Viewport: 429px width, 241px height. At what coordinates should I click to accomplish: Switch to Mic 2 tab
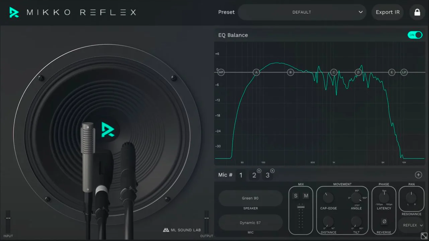[254, 175]
